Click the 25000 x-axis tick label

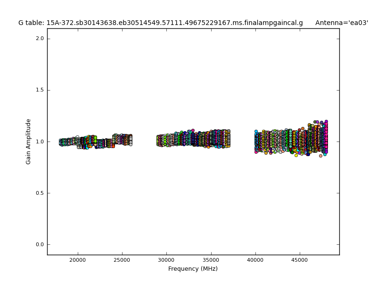122,260
